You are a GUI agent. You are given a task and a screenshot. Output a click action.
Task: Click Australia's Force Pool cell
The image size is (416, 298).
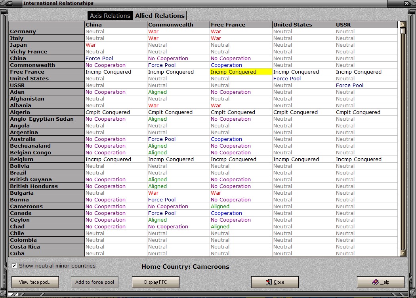(178, 139)
